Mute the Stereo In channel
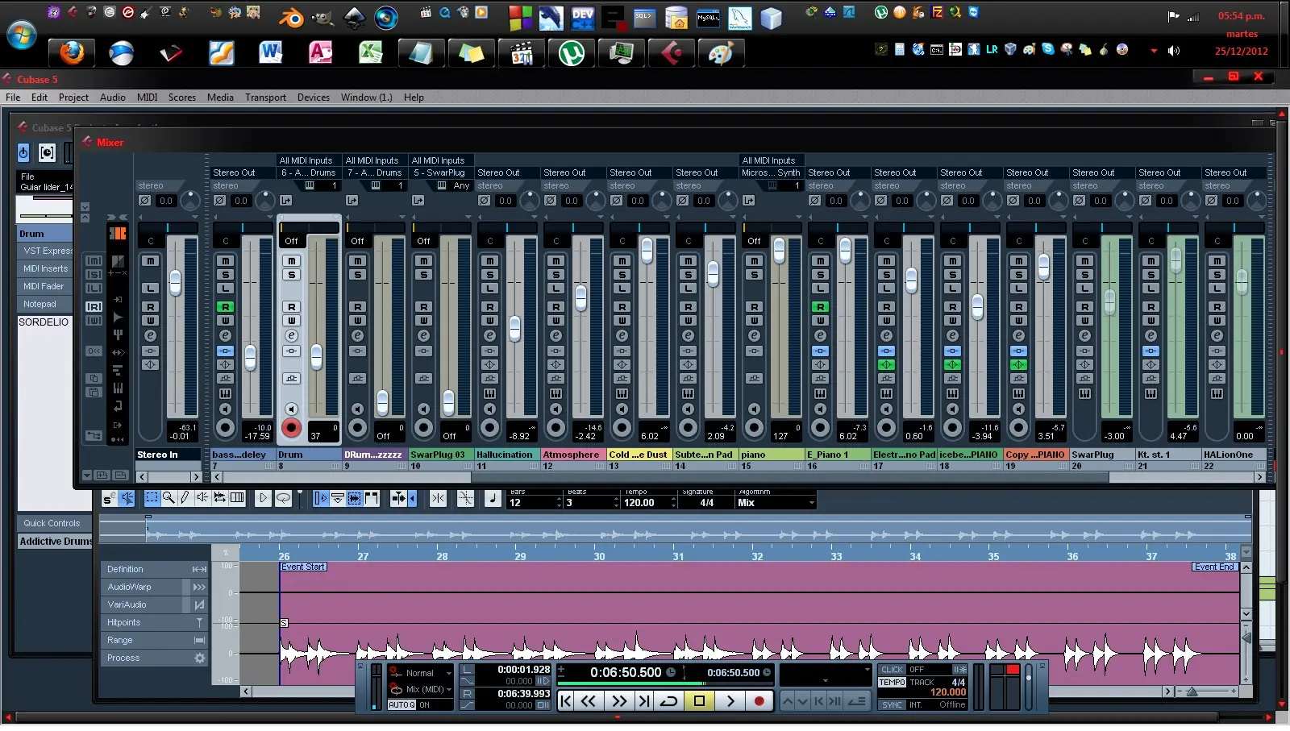The width and height of the screenshot is (1290, 731). pyautogui.click(x=150, y=261)
